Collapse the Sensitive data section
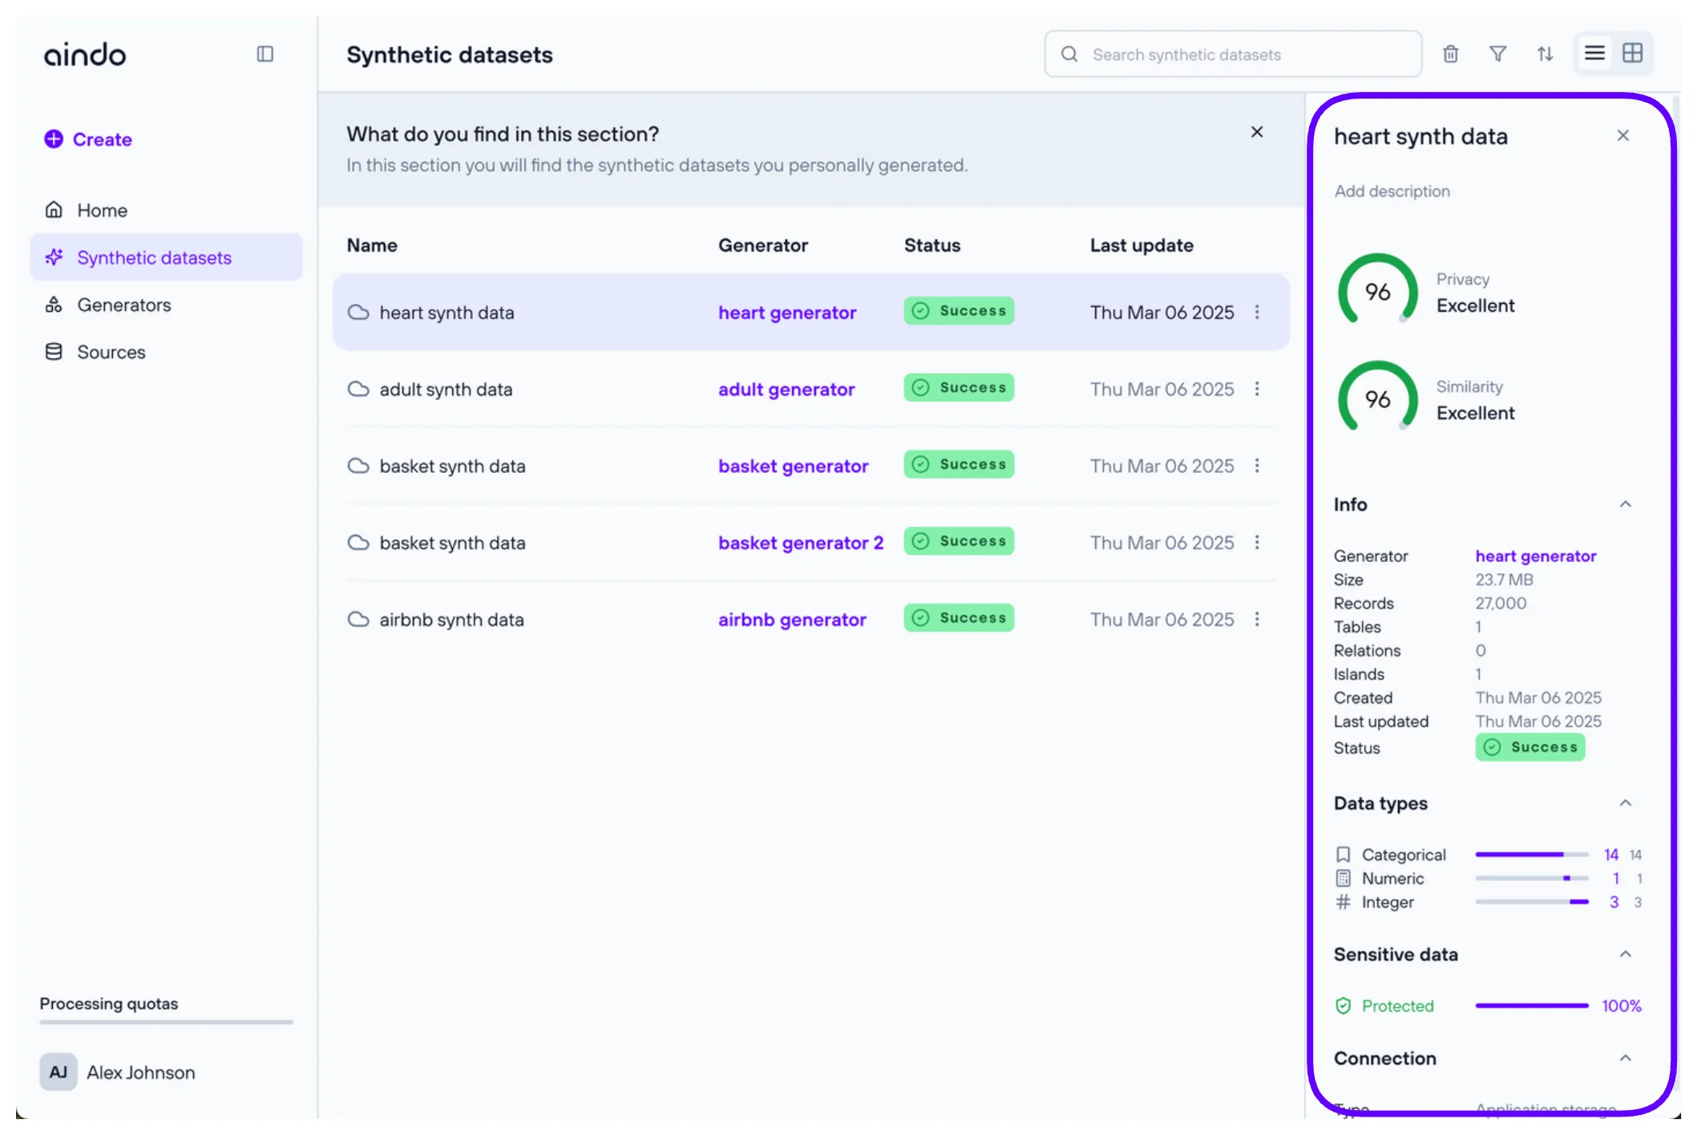 [1625, 954]
